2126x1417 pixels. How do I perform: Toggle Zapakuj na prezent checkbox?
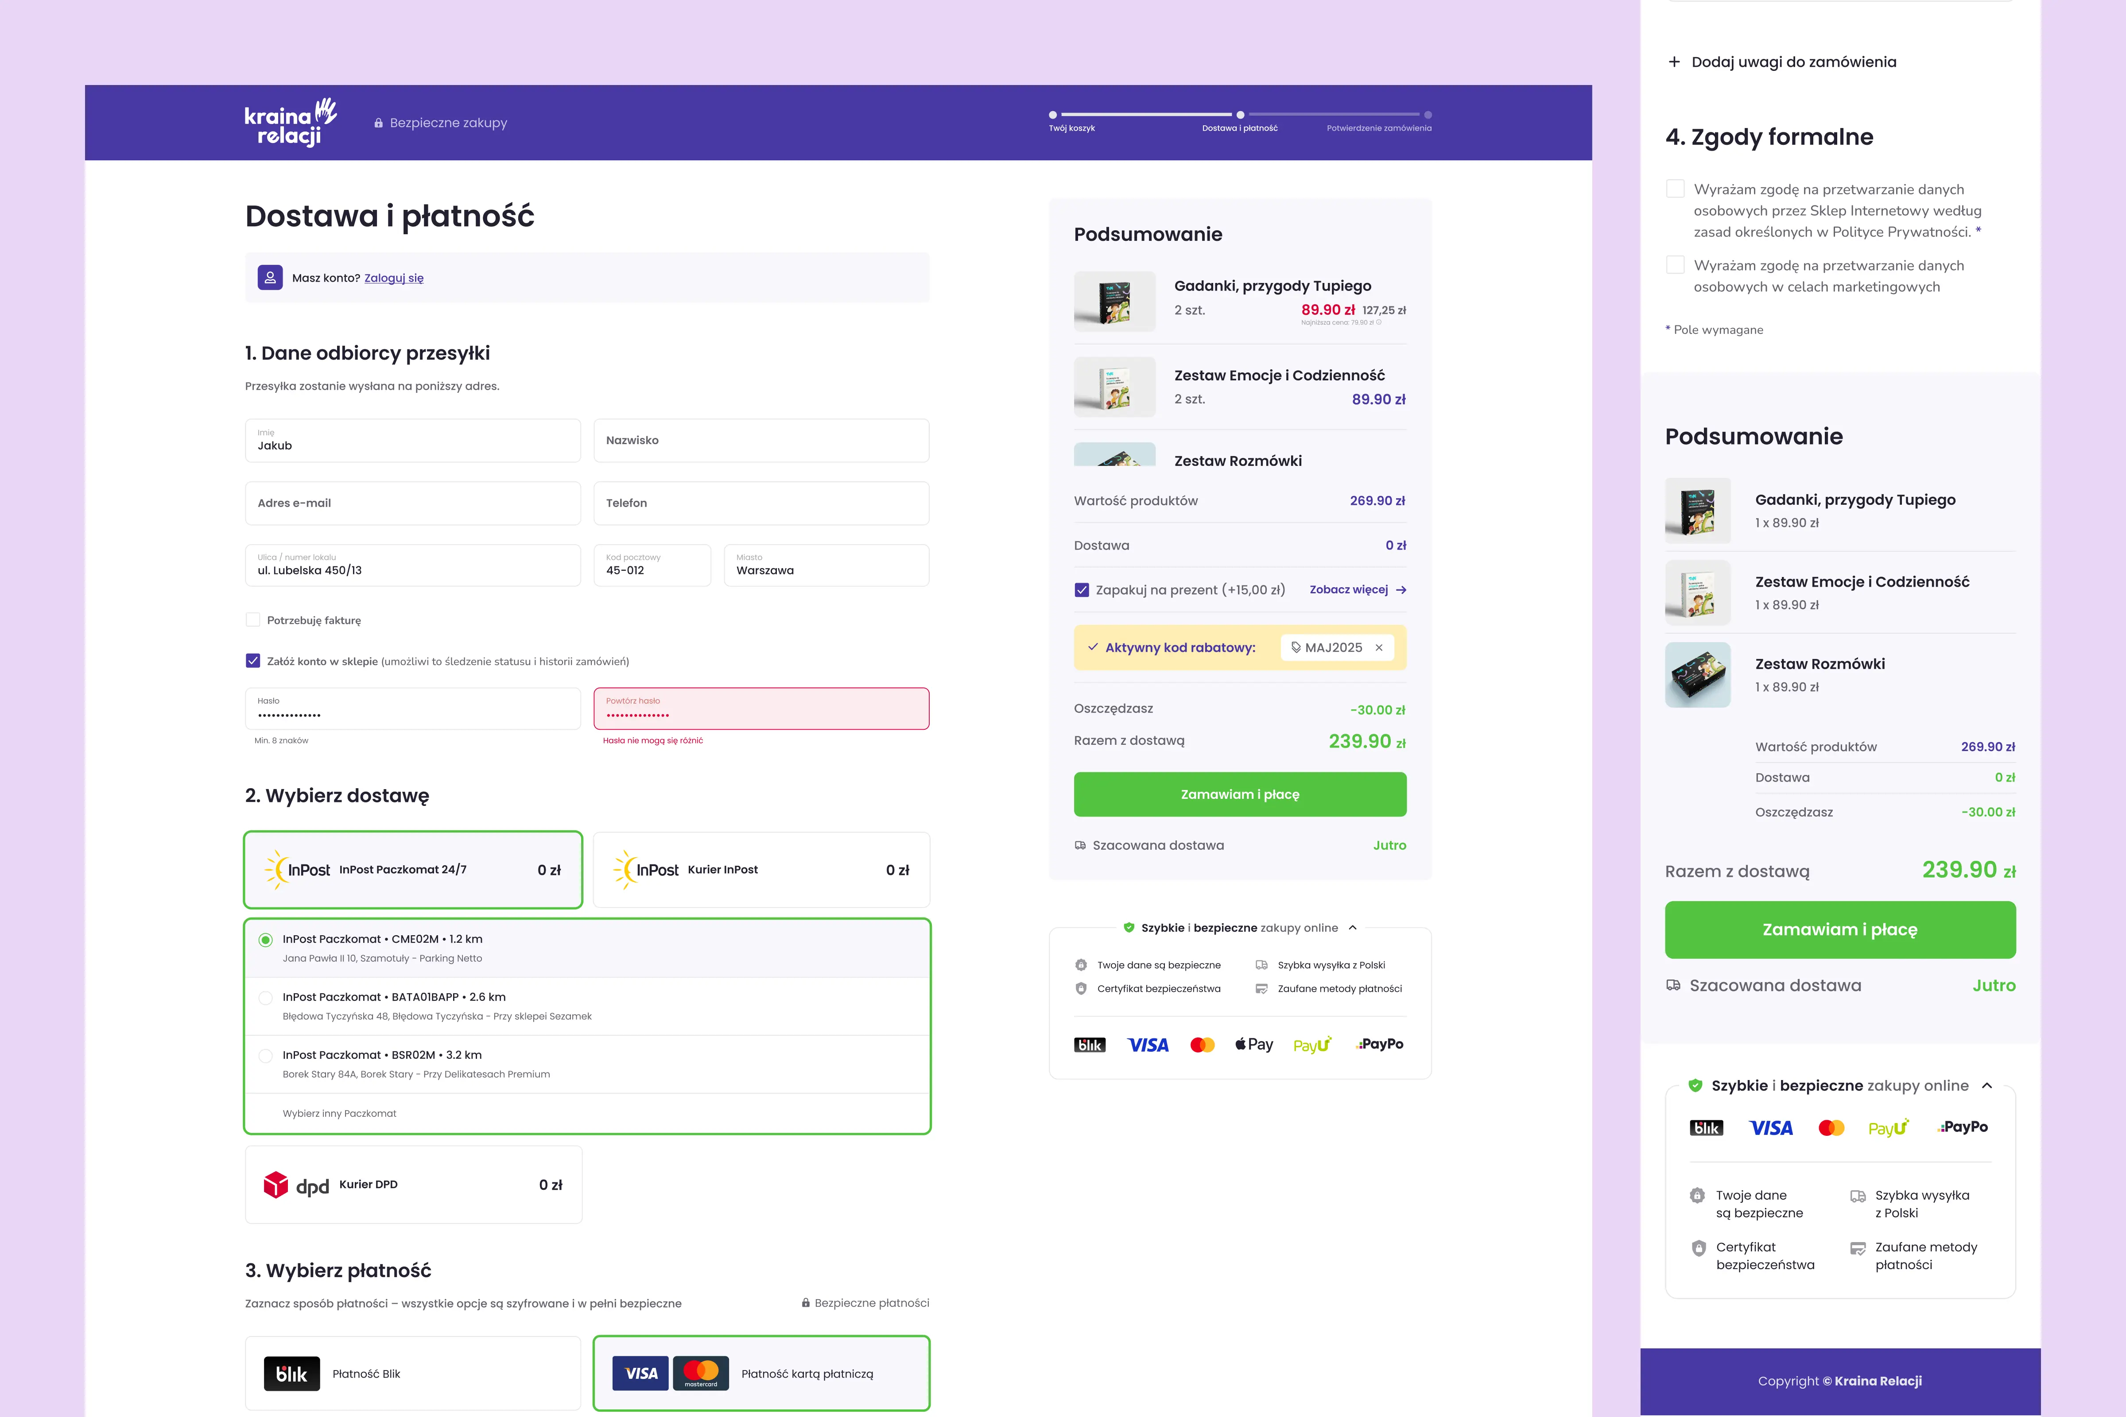1081,590
